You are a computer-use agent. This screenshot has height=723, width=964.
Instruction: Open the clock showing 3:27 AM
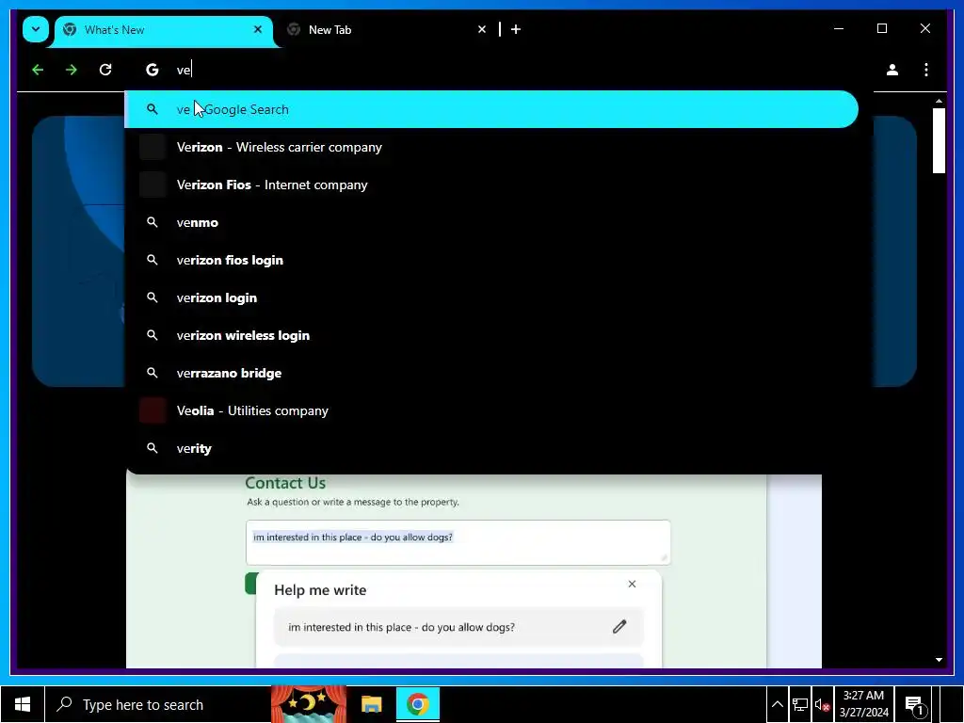click(x=864, y=704)
